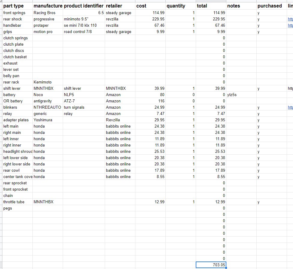
Task: Click the "NLP5" product identifier cell
Action: tap(84, 95)
